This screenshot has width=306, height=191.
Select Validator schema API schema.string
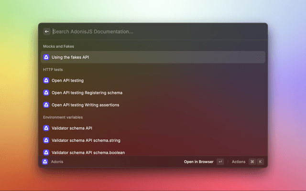point(86,140)
